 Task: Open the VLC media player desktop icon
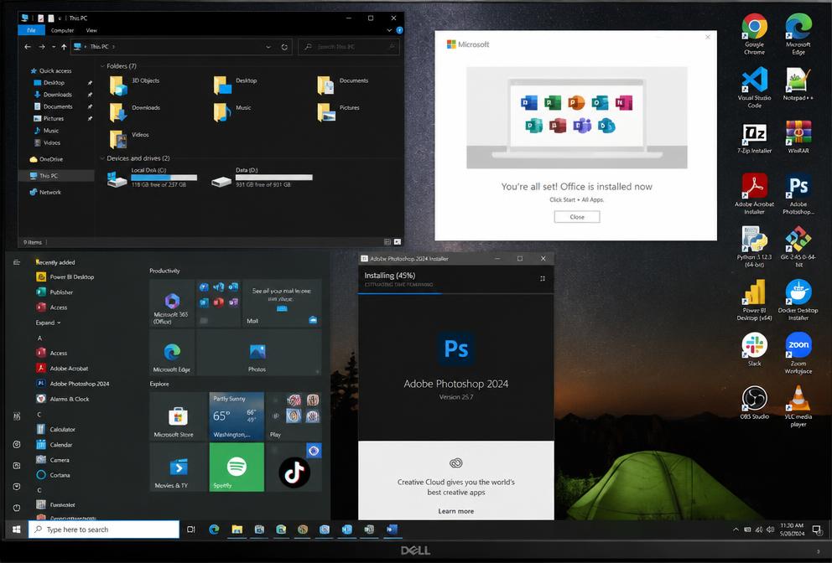point(798,406)
